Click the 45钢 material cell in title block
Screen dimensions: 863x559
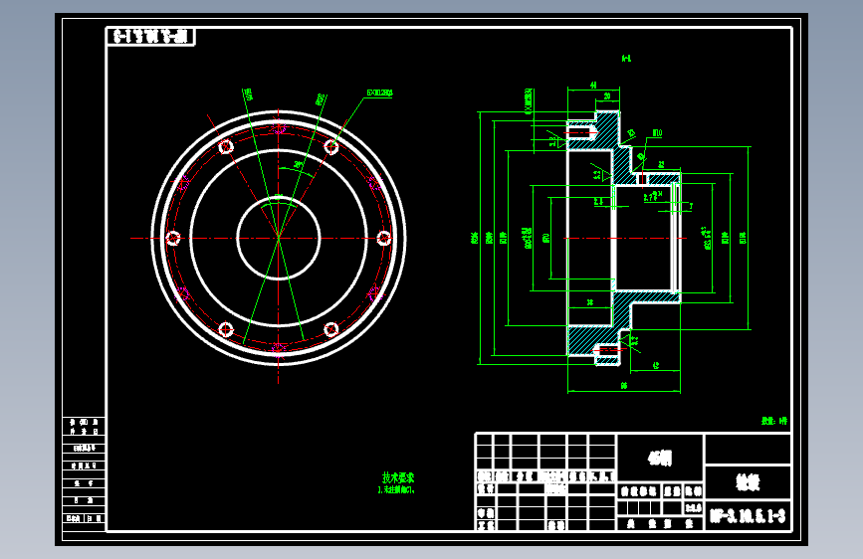(660, 458)
